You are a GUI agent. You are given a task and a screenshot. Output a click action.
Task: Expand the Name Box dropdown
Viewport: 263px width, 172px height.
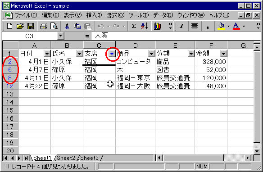pos(60,36)
